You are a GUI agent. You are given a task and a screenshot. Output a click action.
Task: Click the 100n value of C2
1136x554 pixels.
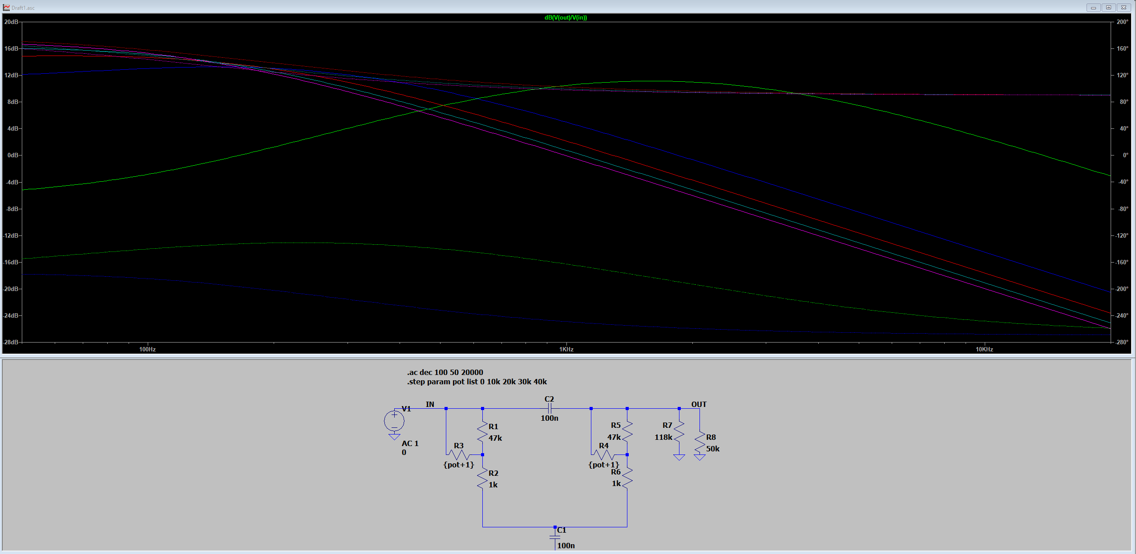[x=550, y=418]
